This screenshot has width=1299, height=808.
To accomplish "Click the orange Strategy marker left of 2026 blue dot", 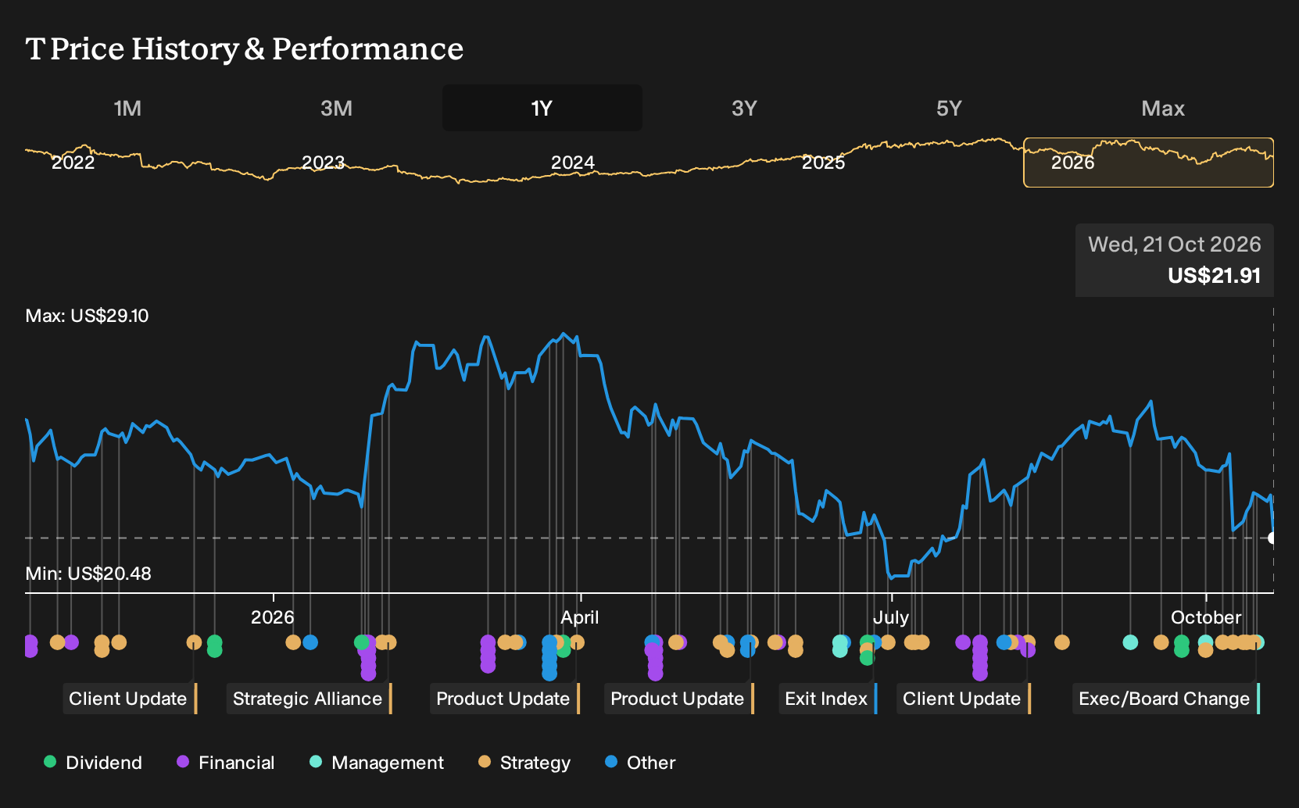I will click(293, 642).
